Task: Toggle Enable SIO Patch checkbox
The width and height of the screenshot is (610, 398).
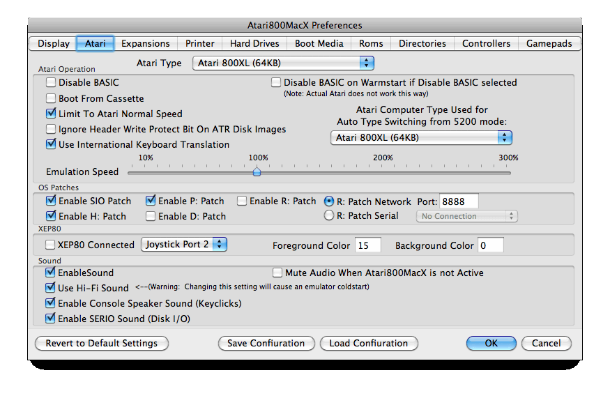Action: [x=51, y=201]
